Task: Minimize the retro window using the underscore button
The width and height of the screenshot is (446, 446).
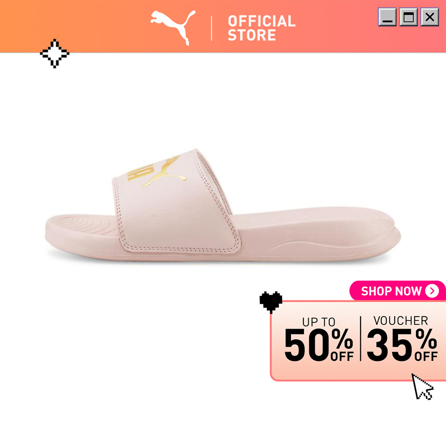Action: tap(387, 17)
